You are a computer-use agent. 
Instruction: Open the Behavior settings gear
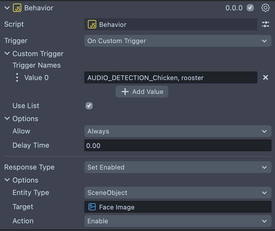pyautogui.click(x=265, y=8)
